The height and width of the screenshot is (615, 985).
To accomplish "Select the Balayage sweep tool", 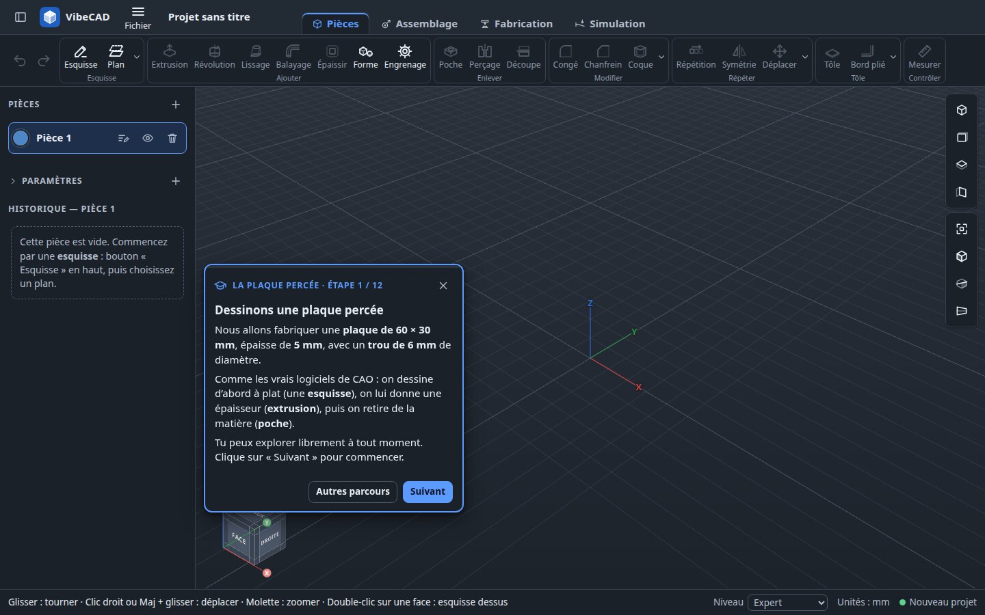I will tap(293, 57).
